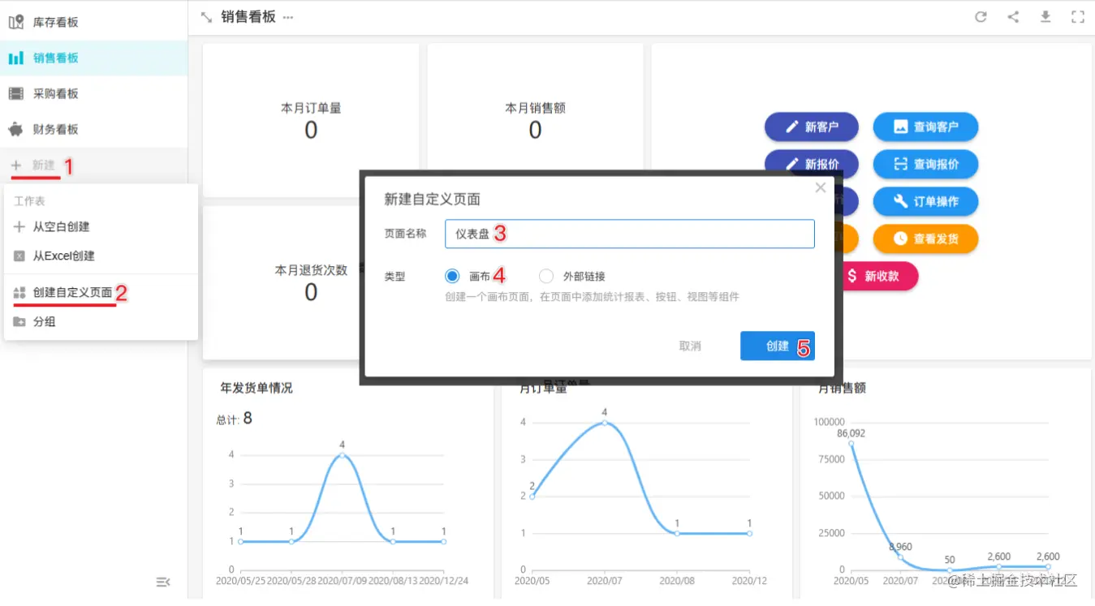Screen dimensions: 1095x606
Task: Click the plus icon next to 新建
Action: (16, 165)
